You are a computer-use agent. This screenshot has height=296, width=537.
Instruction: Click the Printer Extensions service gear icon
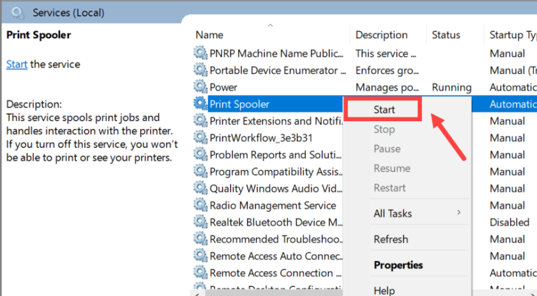(x=201, y=121)
